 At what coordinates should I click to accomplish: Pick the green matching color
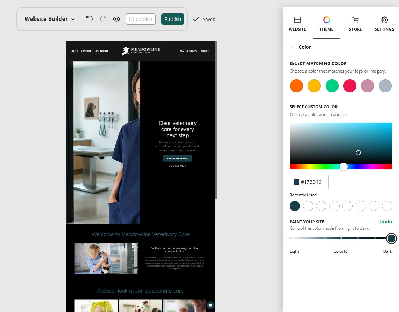(332, 86)
